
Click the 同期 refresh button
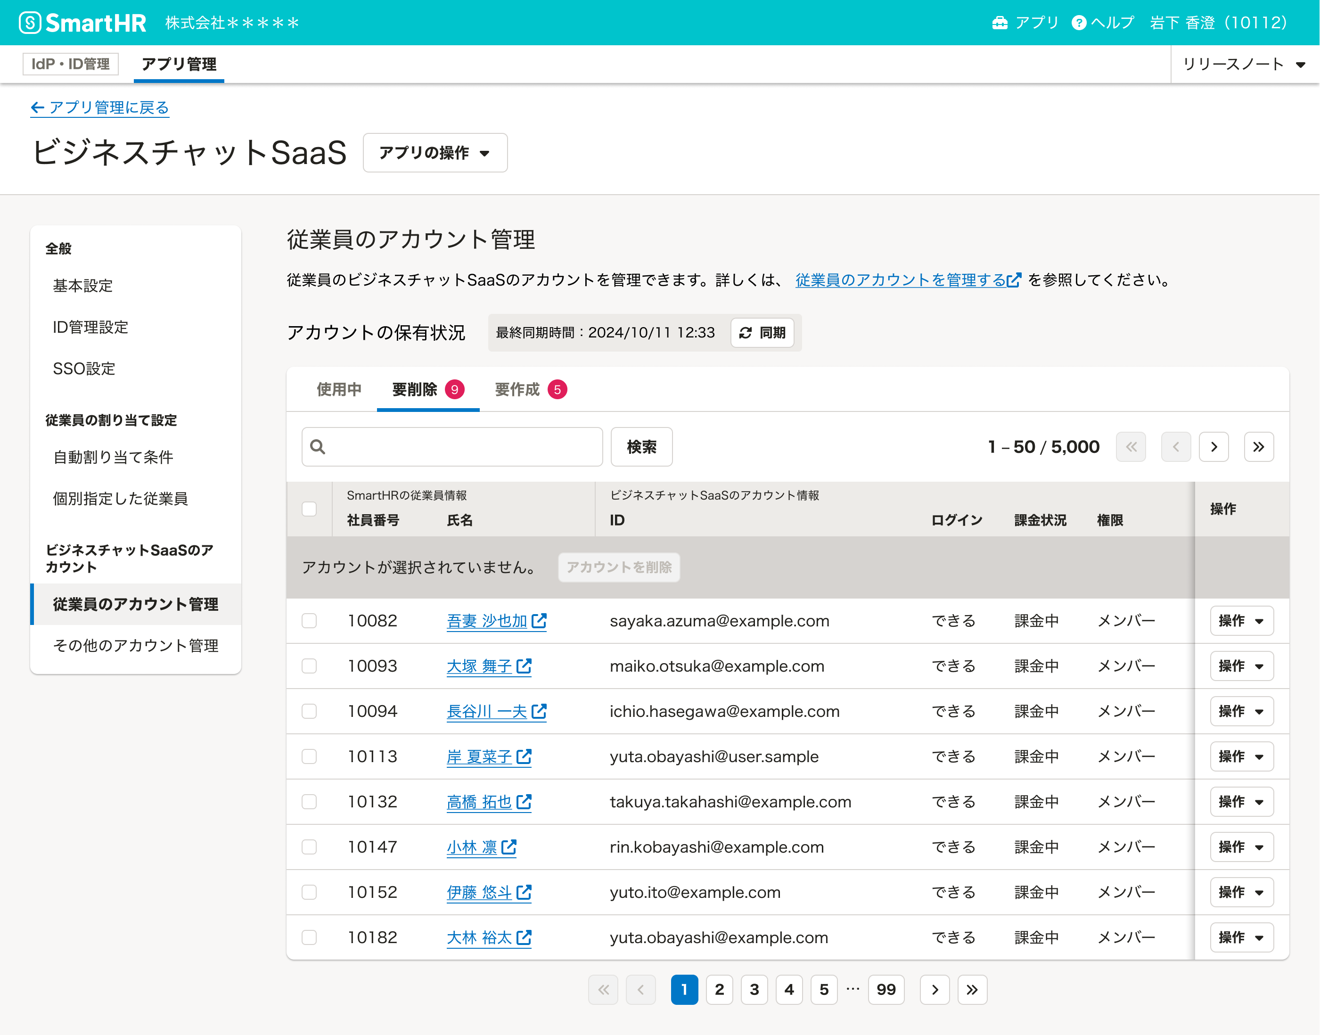point(762,333)
